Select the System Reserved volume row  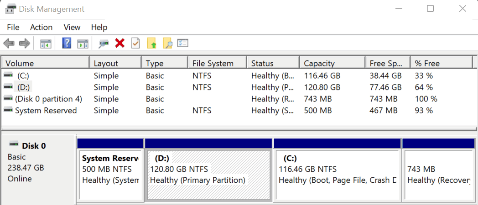[x=238, y=110]
